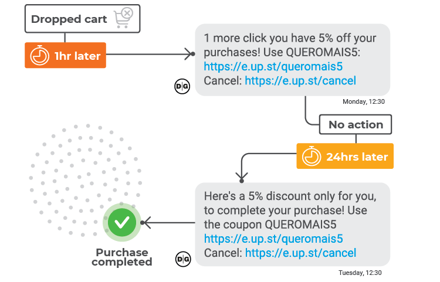Select the No action box
440x282 pixels.
(x=356, y=124)
